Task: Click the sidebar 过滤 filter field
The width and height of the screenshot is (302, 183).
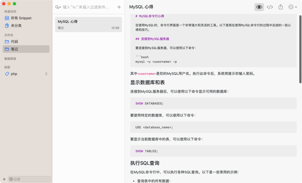Action: click(x=30, y=179)
